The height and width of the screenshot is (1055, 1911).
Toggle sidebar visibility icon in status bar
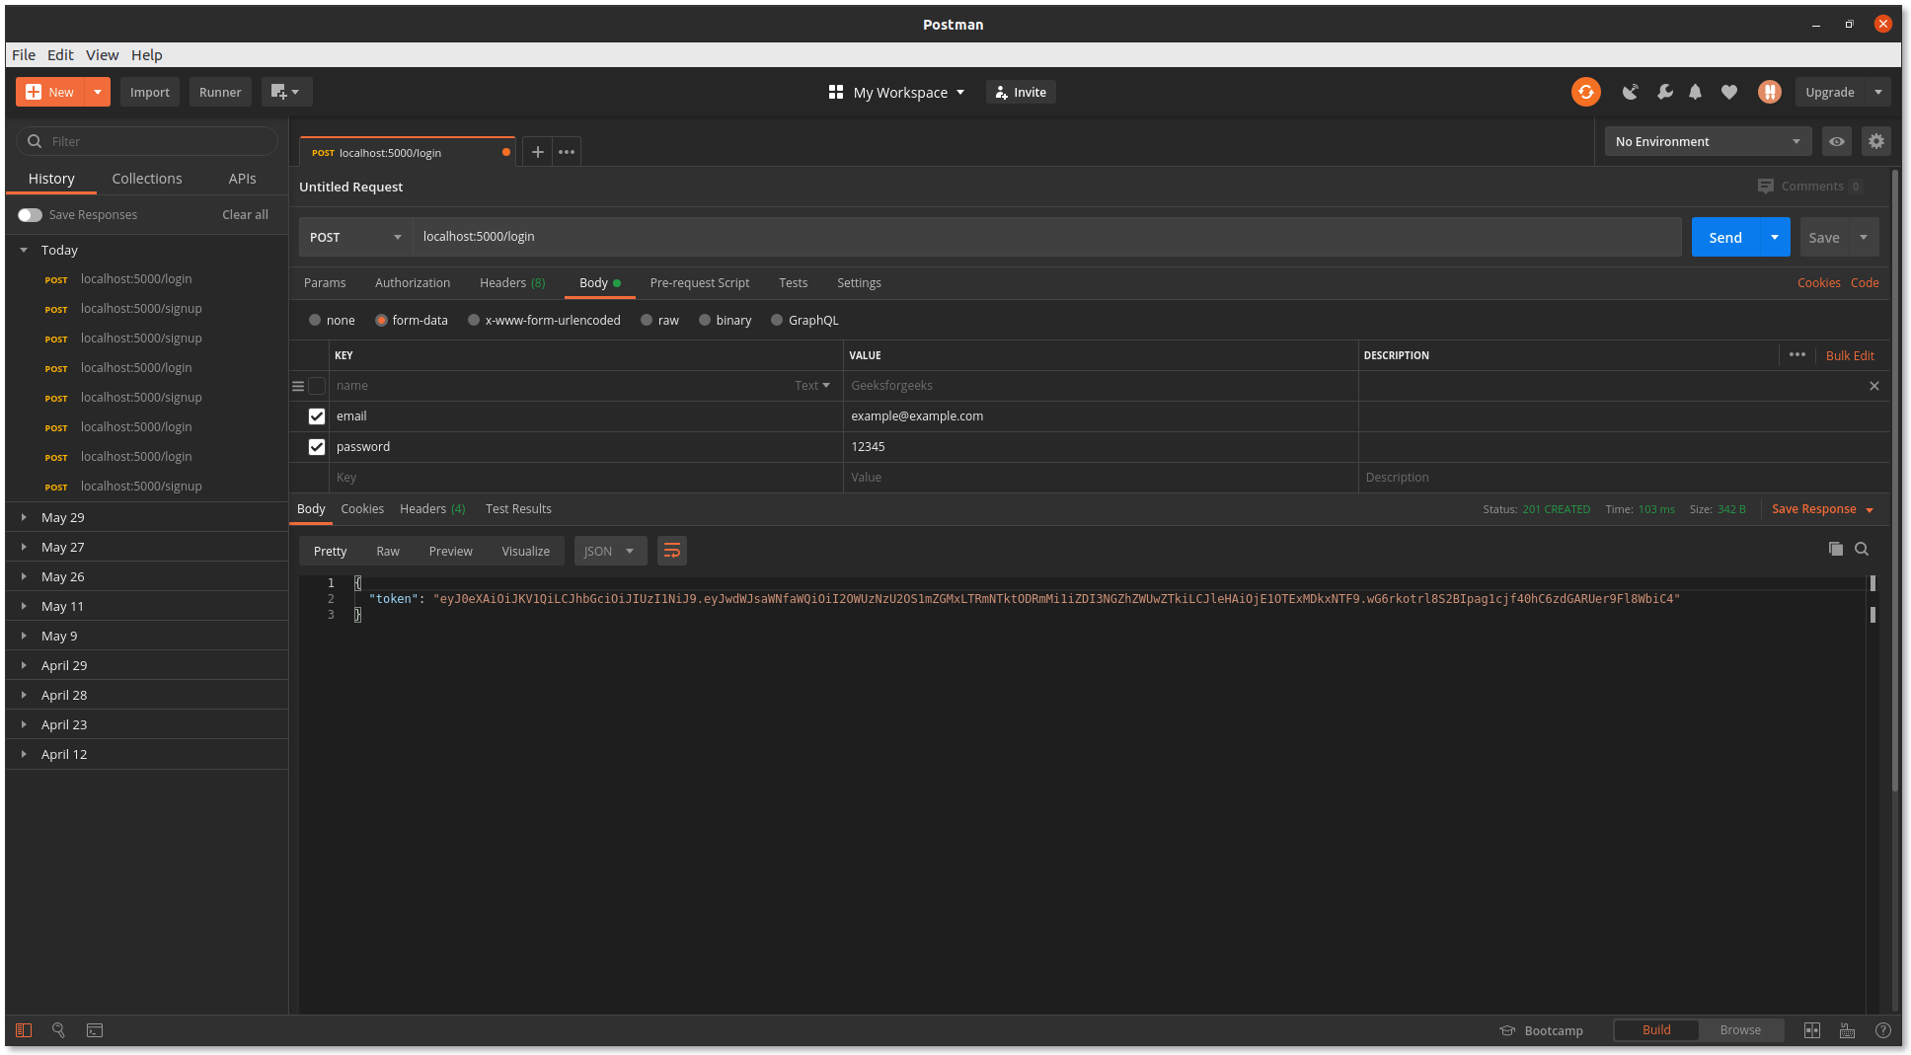pos(24,1030)
